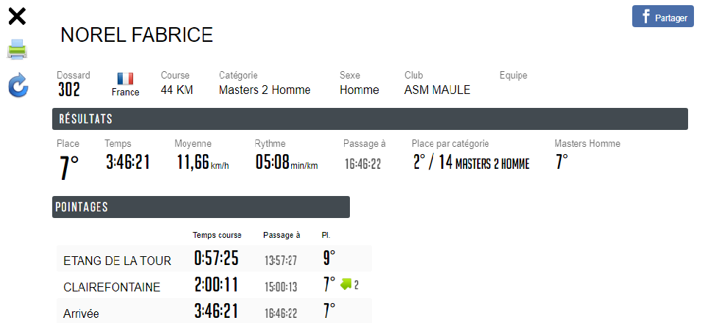Click runner name NOREL FABRICE
Screen dimensions: 705x323
point(136,35)
